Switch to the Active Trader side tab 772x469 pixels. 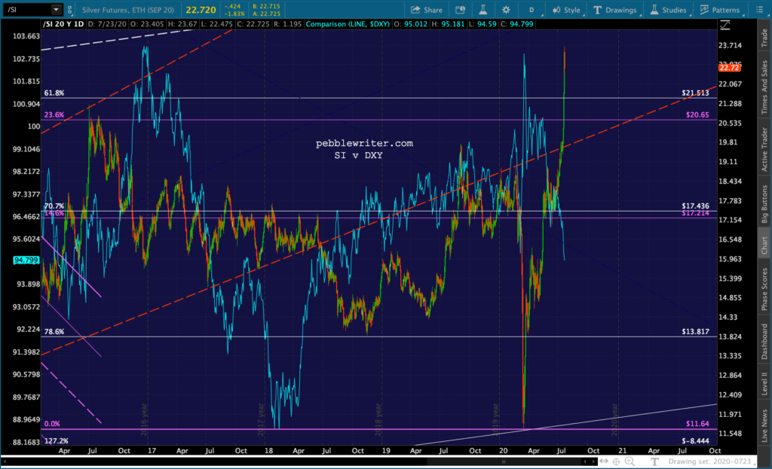pos(764,150)
